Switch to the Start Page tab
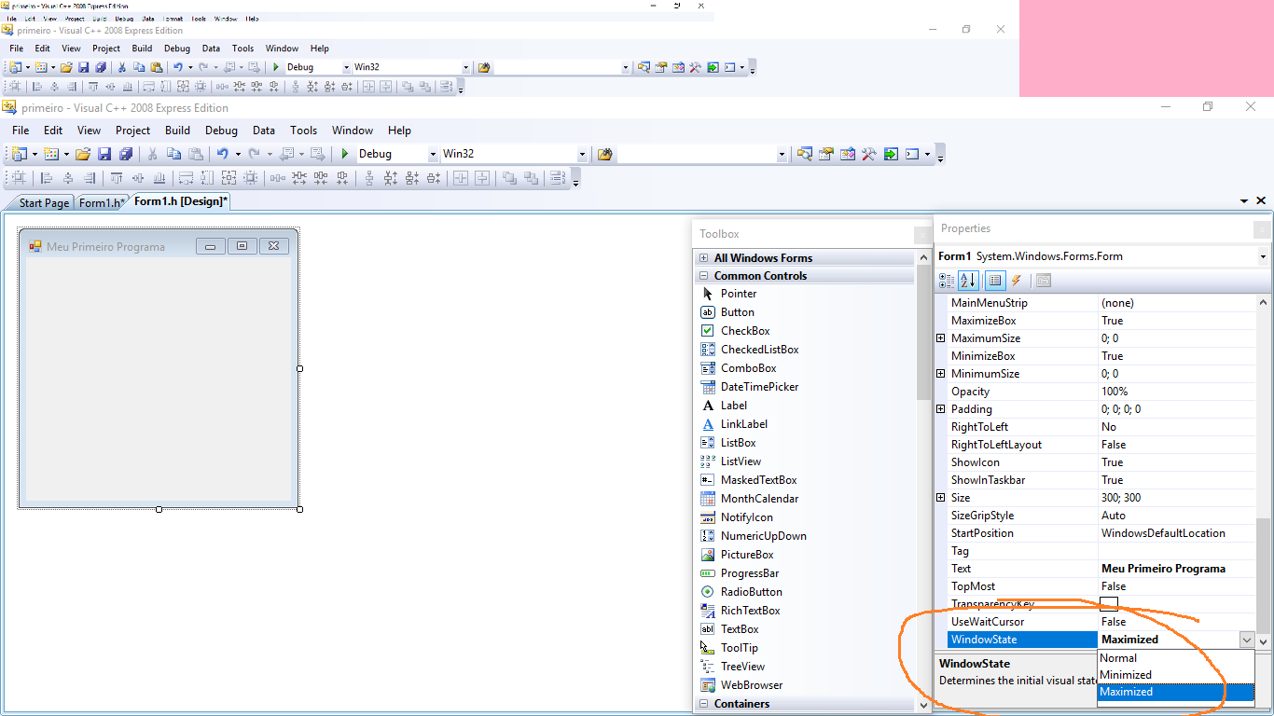The image size is (1274, 716). 43,202
